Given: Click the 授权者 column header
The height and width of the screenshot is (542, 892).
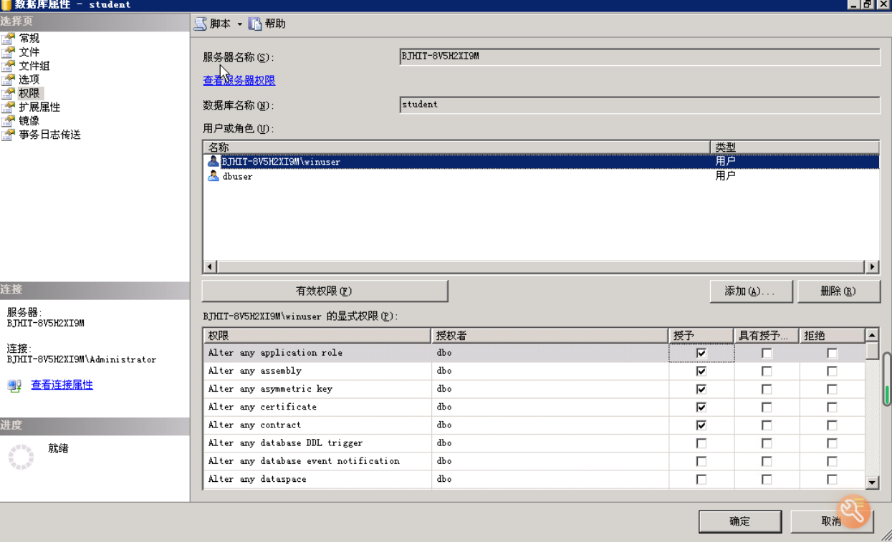Looking at the screenshot, I should (550, 335).
